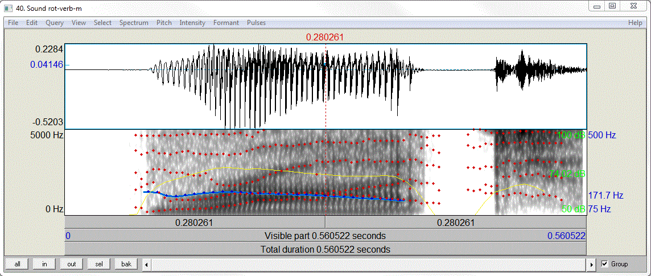
Task: Click the 0.04146 amplitude value
Action: [x=47, y=64]
